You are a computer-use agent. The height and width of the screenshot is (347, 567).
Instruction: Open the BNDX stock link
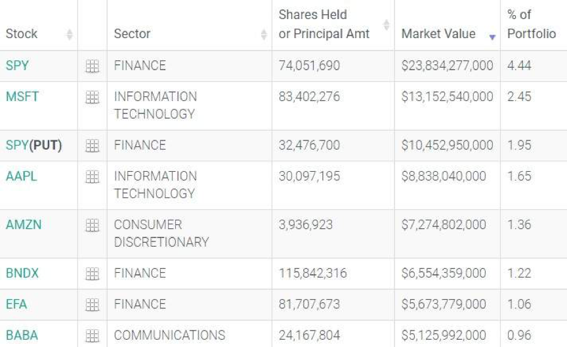click(x=22, y=273)
